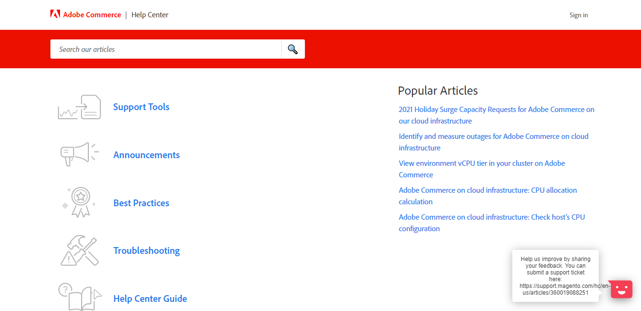Open the red smiley feedback chat widget
The height and width of the screenshot is (311, 641).
coord(621,289)
